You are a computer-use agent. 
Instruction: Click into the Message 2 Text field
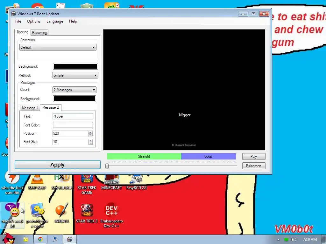tap(73, 116)
